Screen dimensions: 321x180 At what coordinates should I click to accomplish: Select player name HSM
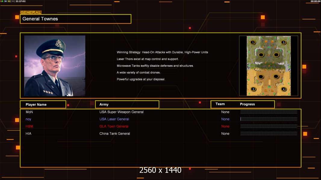(x=29, y=126)
